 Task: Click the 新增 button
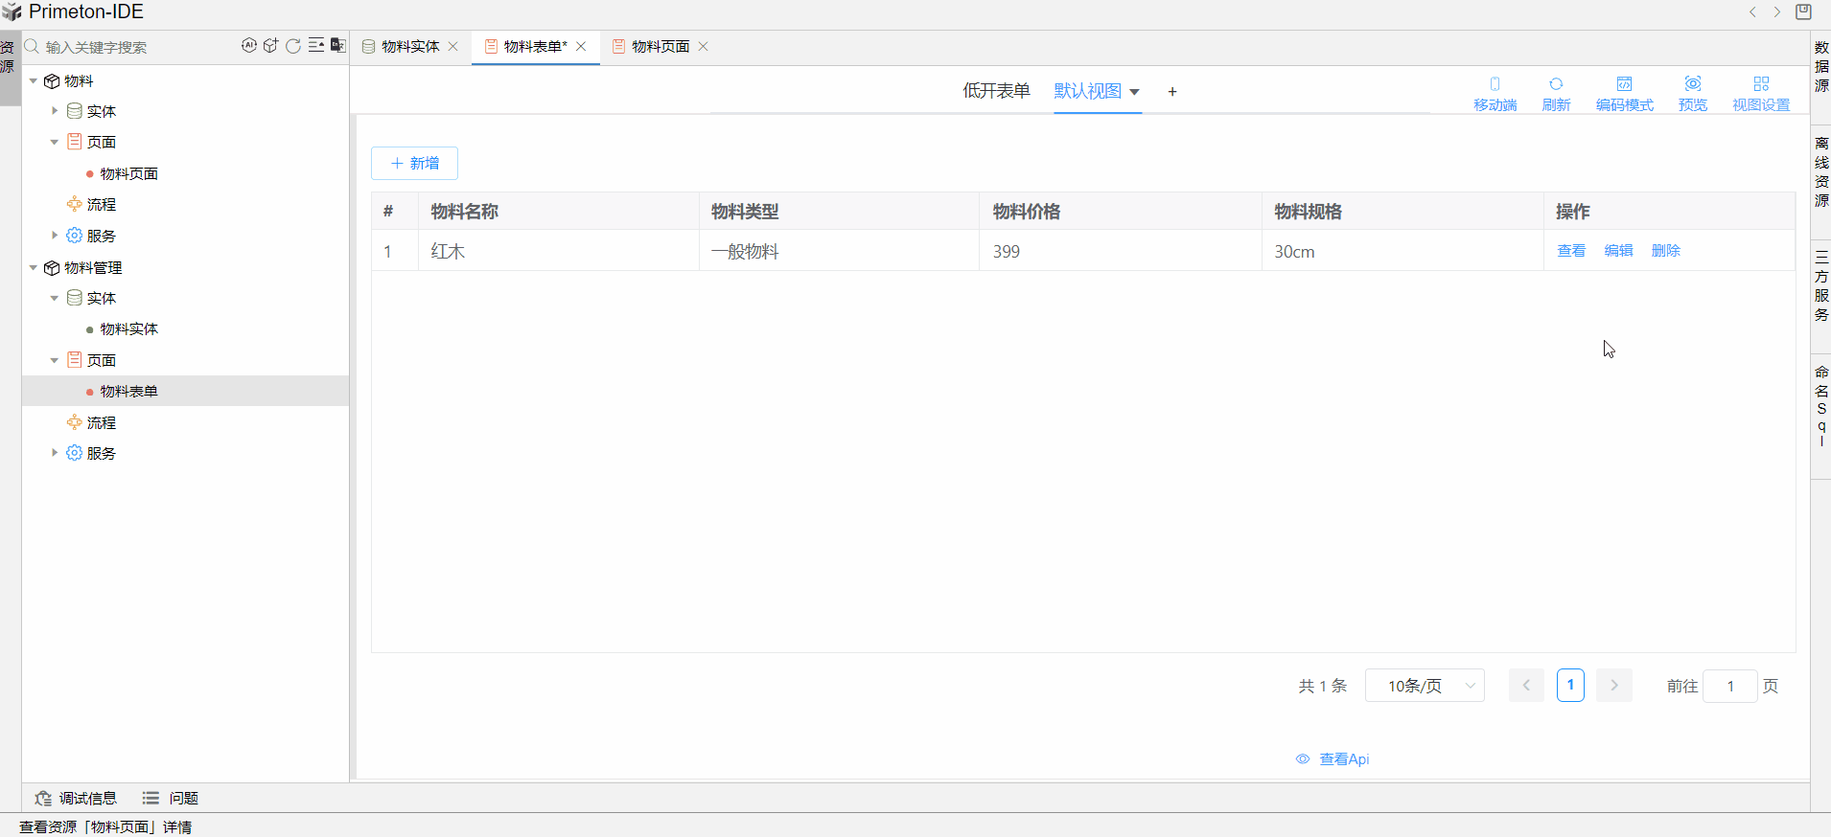tap(414, 164)
